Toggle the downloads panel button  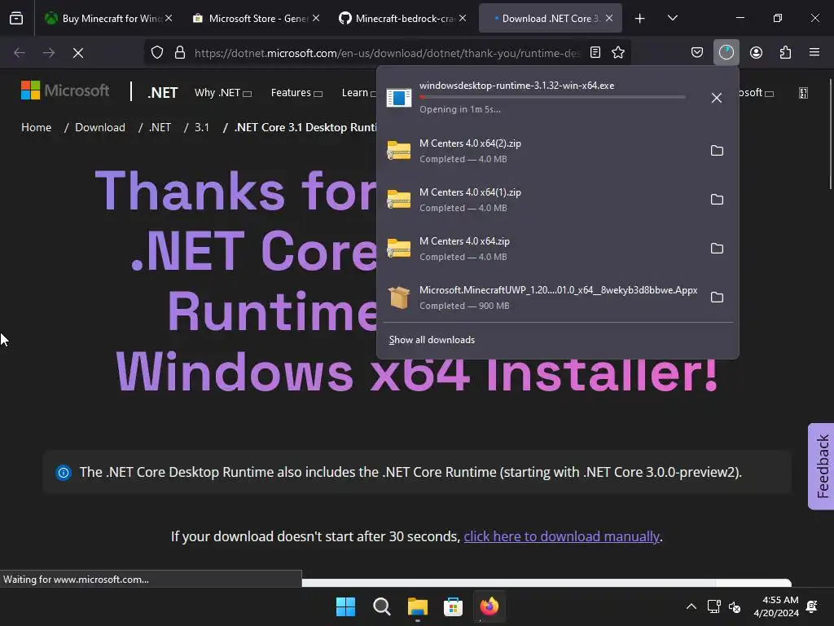[726, 53]
